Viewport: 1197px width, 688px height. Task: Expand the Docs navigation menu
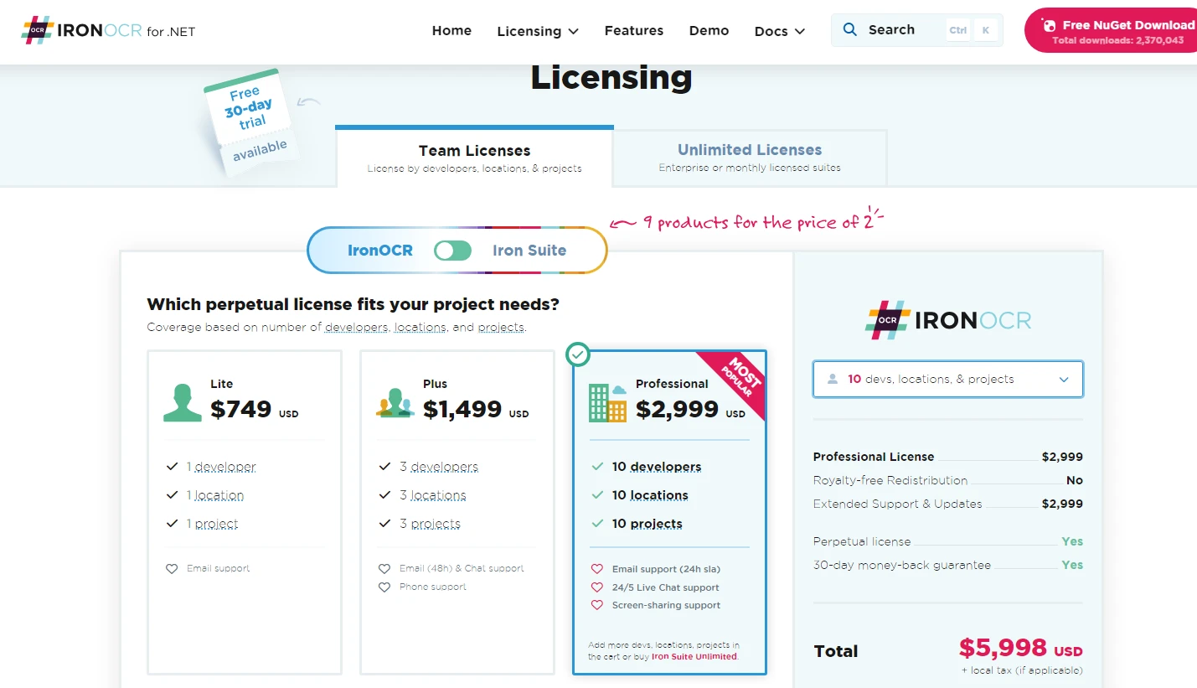pyautogui.click(x=779, y=31)
